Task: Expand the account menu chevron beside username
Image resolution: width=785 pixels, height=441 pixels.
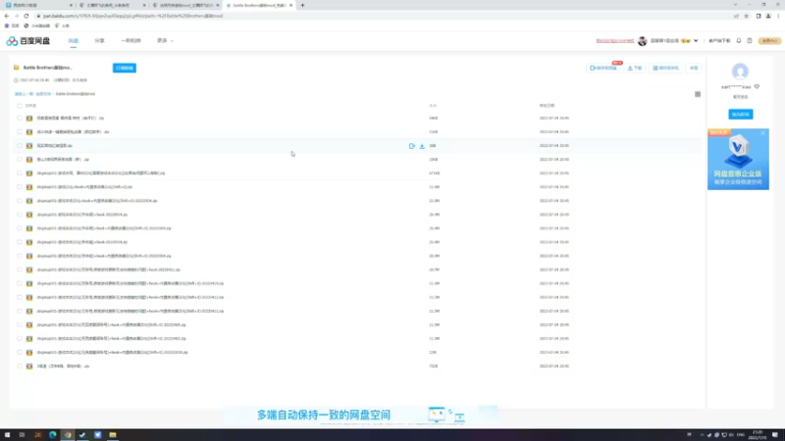Action: (696, 41)
